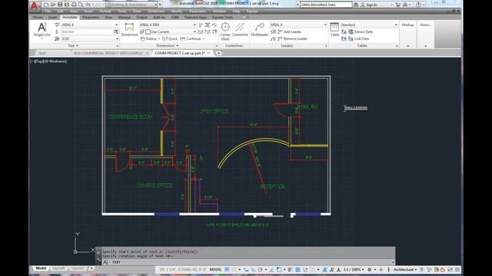Click the Radius dimension icon
Image resolution: width=492 pixels, height=276 pixels.
pyautogui.click(x=142, y=39)
